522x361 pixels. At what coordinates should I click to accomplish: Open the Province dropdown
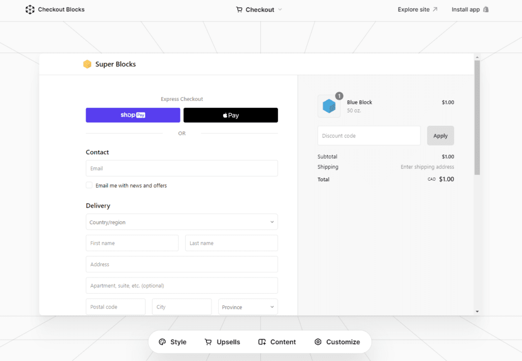247,307
